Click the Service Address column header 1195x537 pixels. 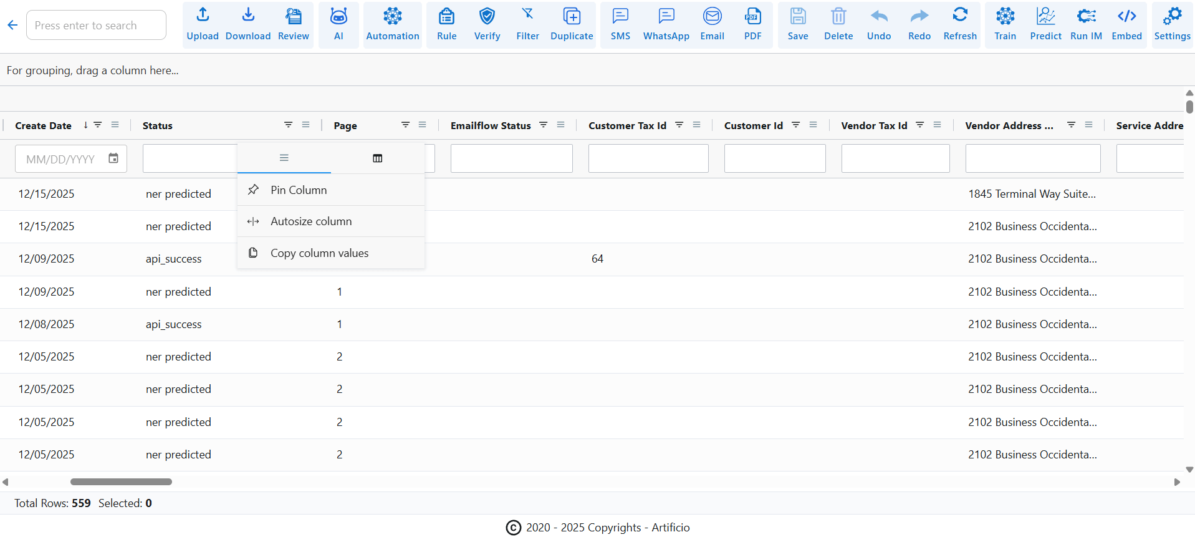pos(1149,125)
